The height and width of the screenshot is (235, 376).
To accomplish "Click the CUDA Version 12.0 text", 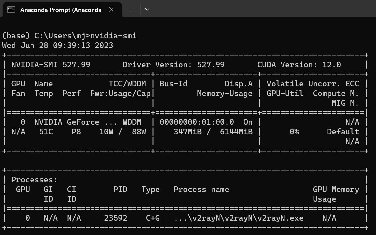I will 299,65.
